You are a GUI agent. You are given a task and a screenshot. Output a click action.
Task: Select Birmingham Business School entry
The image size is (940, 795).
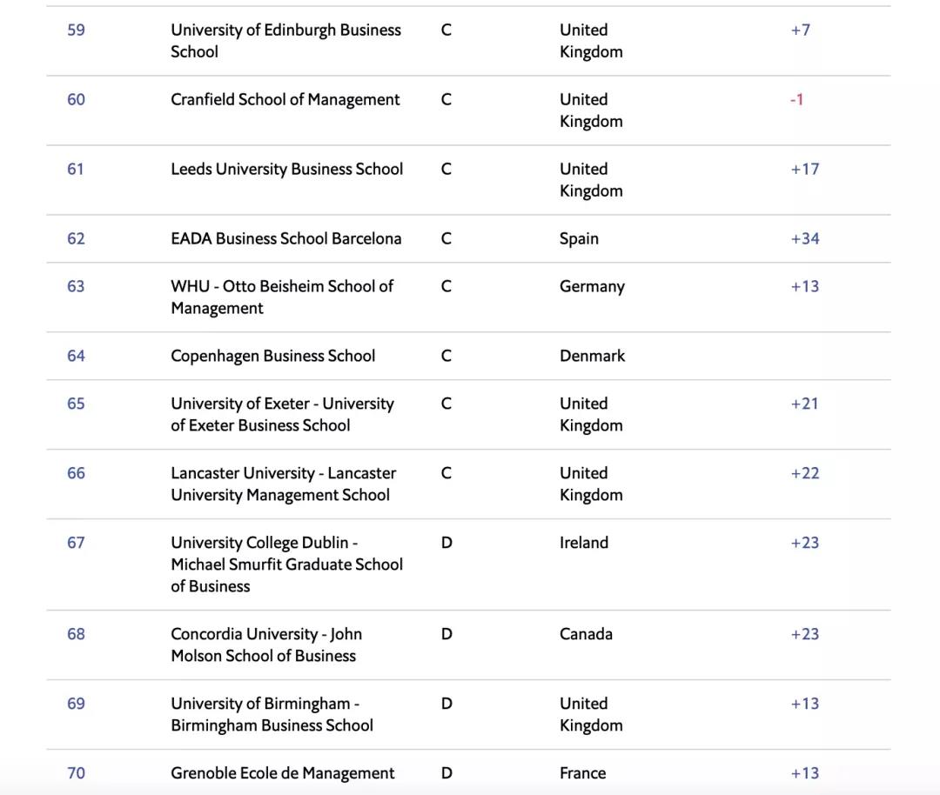[272, 715]
